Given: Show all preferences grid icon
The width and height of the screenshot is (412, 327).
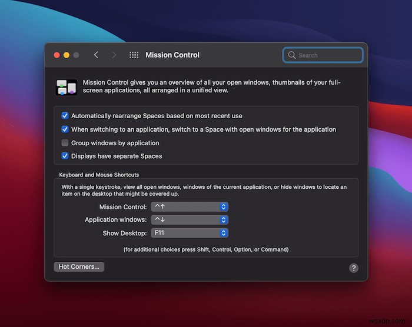Looking at the screenshot, I should (x=134, y=55).
